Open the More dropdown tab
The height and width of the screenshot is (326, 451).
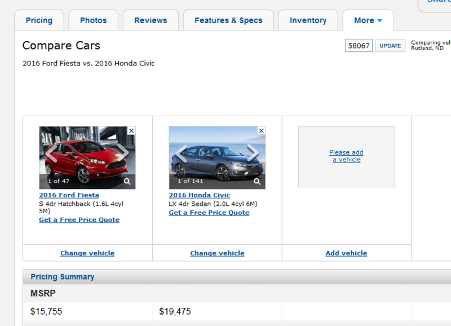pyautogui.click(x=368, y=20)
